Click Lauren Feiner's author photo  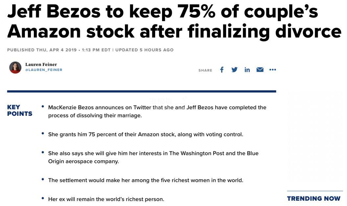[x=15, y=67]
